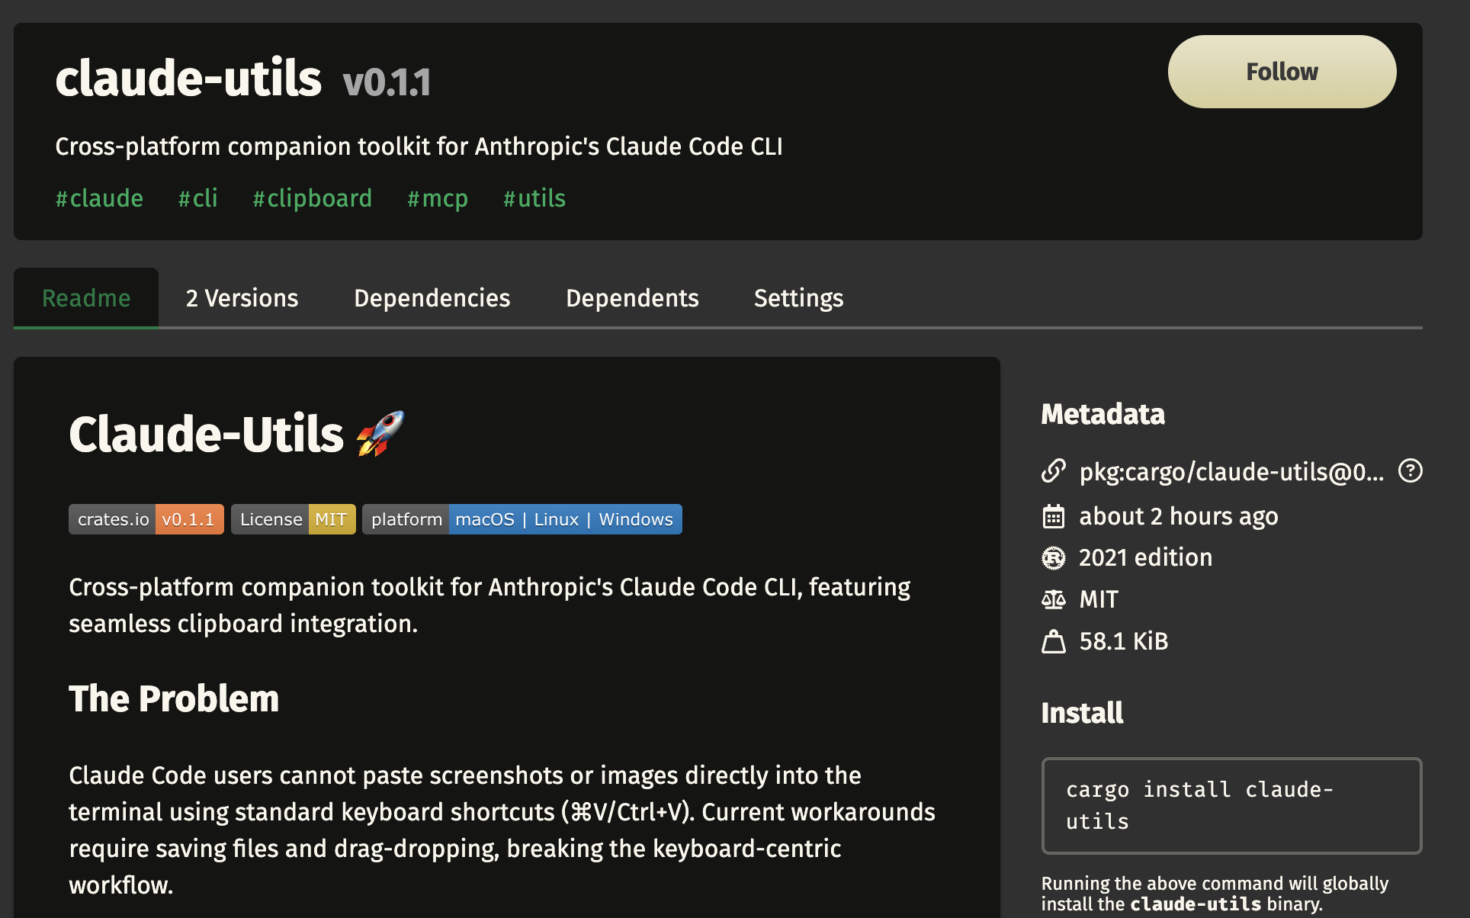Switch to the Dependents tab
Screen dimensions: 1470x918
pyautogui.click(x=632, y=298)
